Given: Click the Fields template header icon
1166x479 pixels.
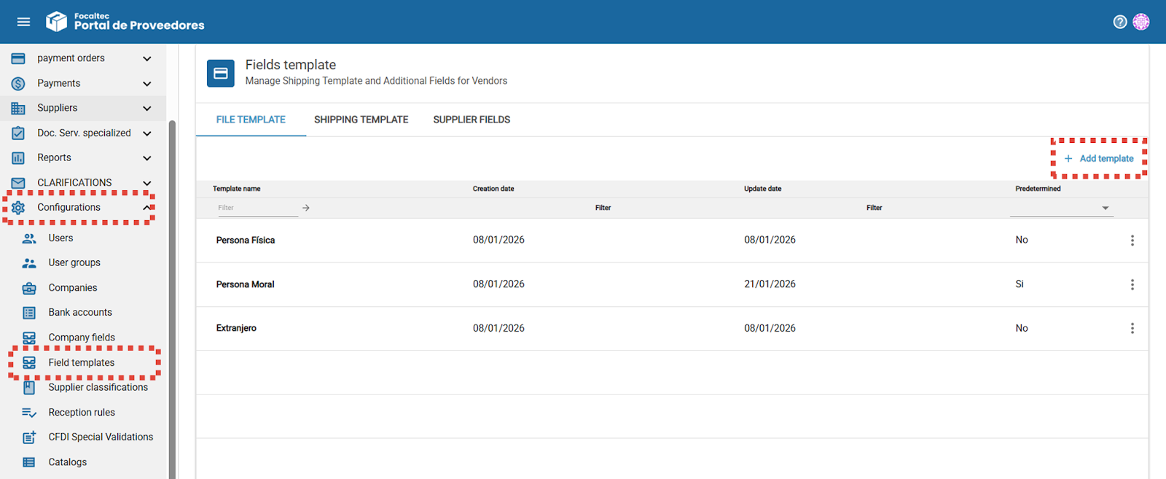Looking at the screenshot, I should pos(221,74).
